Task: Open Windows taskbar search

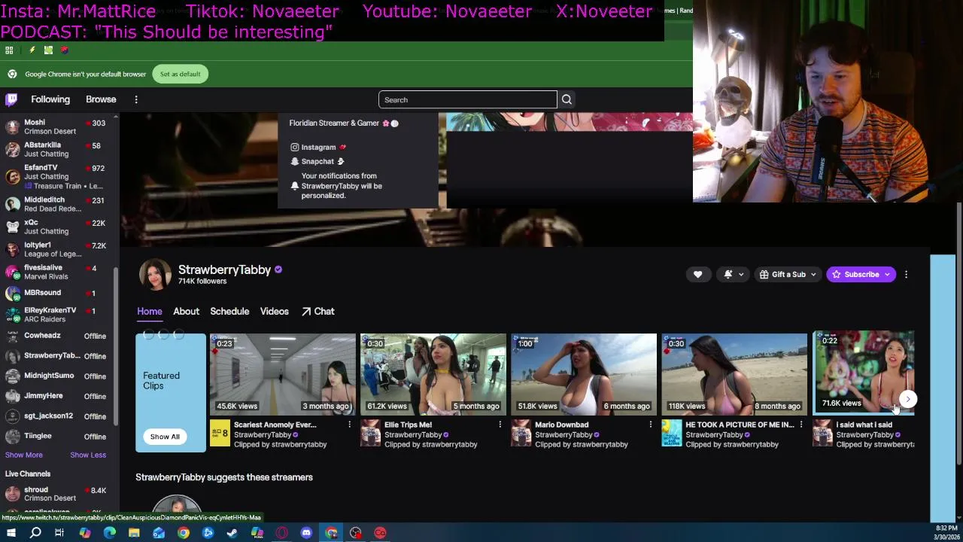Action: [35, 533]
